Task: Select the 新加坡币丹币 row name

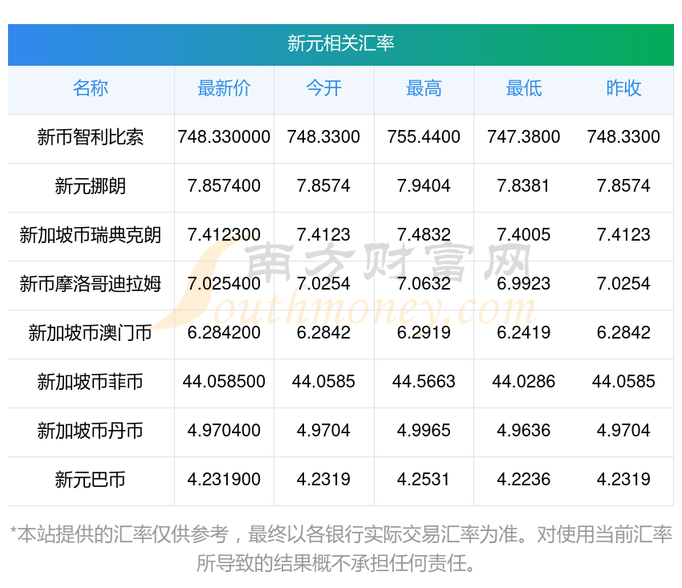Action: pyautogui.click(x=91, y=431)
